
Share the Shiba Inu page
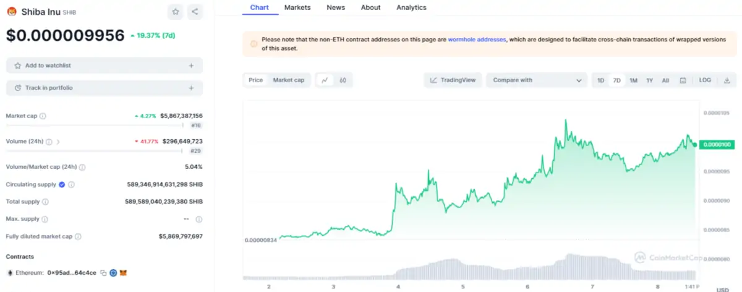pos(195,11)
